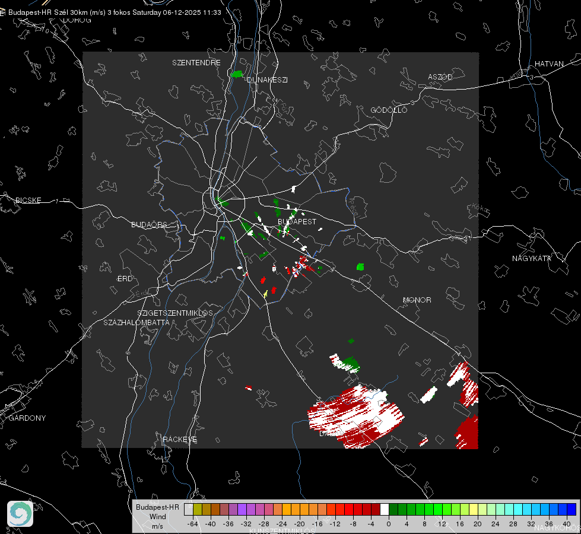581x534 pixels.
Task: Click the swirl logo icon
Action: click(20, 514)
